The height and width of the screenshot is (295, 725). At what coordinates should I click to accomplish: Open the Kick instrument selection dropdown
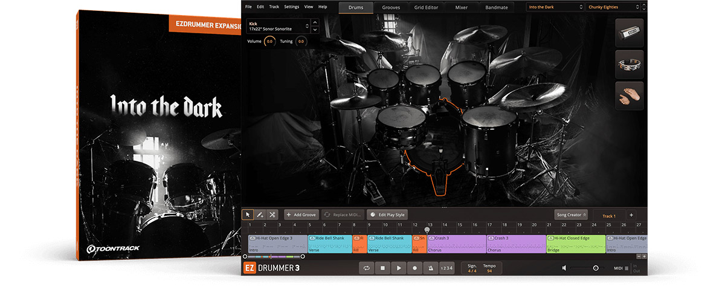point(278,27)
